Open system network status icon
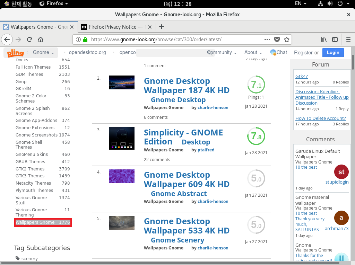 [x=320, y=3]
